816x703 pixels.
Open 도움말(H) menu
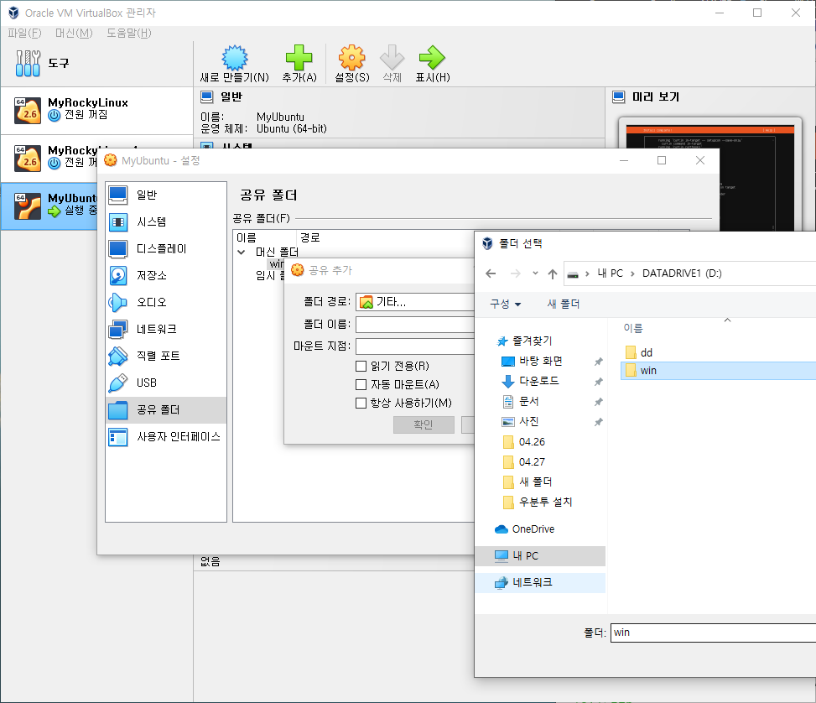pos(129,34)
